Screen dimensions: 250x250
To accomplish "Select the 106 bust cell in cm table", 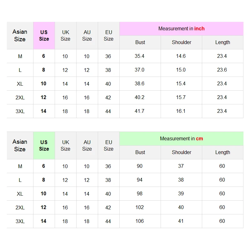I will tap(140, 221).
